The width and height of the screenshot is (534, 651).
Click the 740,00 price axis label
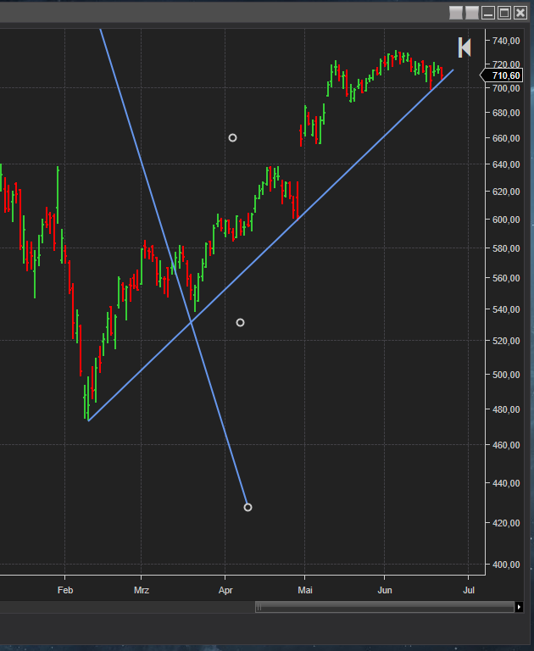coord(506,41)
